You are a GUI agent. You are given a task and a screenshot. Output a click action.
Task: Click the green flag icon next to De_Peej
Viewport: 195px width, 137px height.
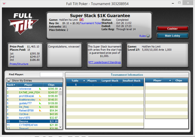pyautogui.click(x=40, y=107)
